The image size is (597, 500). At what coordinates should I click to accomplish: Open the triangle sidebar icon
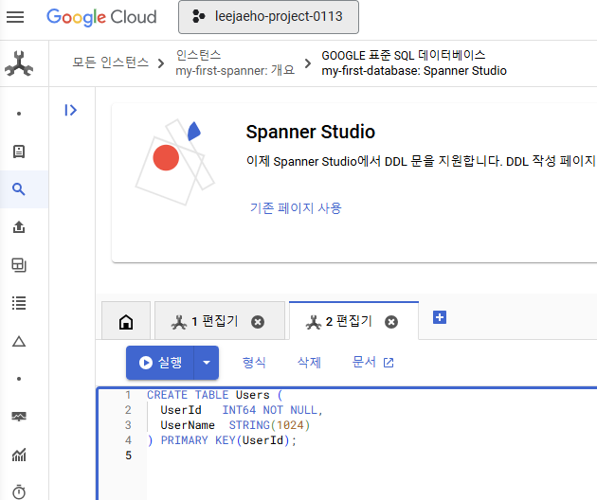point(19,341)
